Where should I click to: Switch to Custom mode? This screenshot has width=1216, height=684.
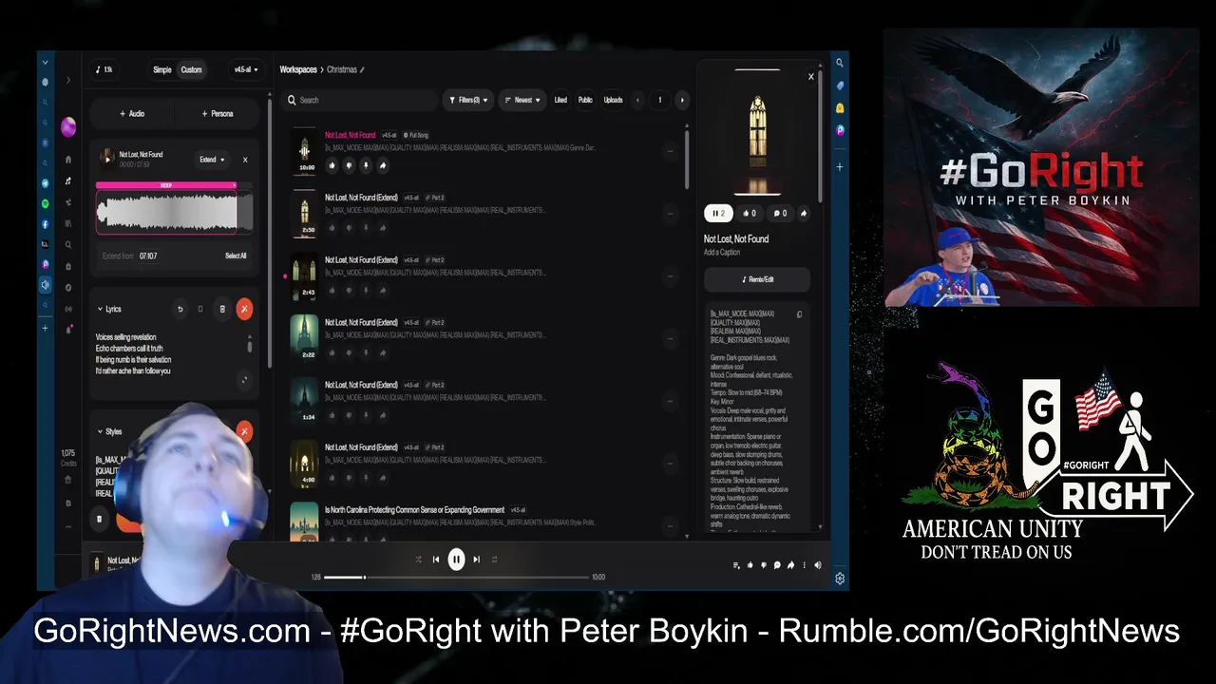click(x=191, y=69)
